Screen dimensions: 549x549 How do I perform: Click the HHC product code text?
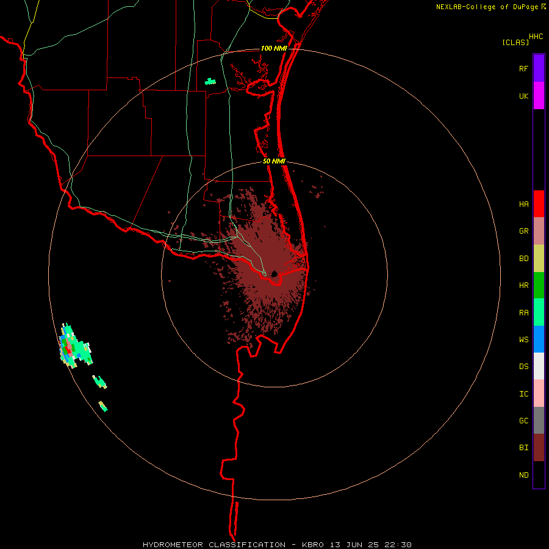click(x=536, y=37)
